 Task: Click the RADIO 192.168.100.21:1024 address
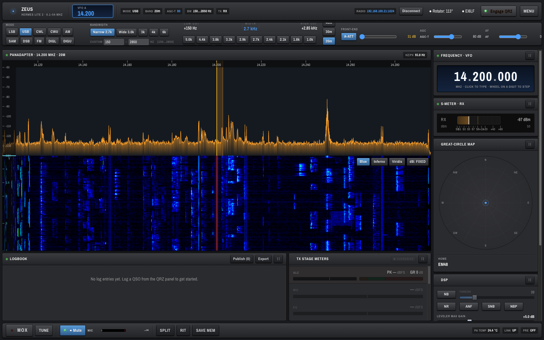pos(375,11)
